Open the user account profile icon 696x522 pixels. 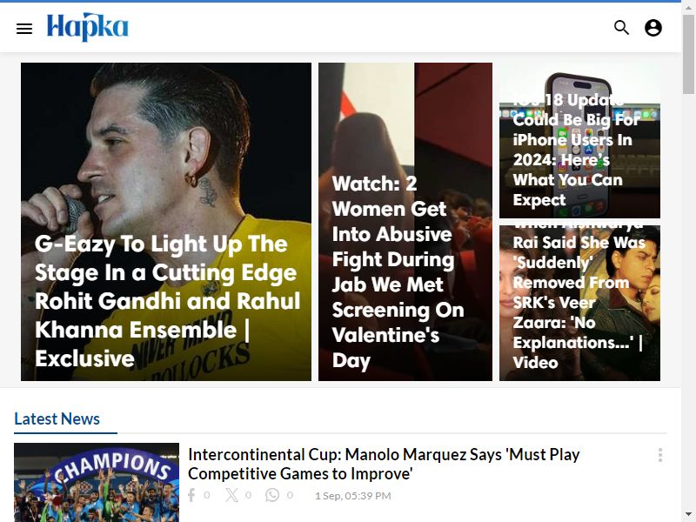(653, 28)
